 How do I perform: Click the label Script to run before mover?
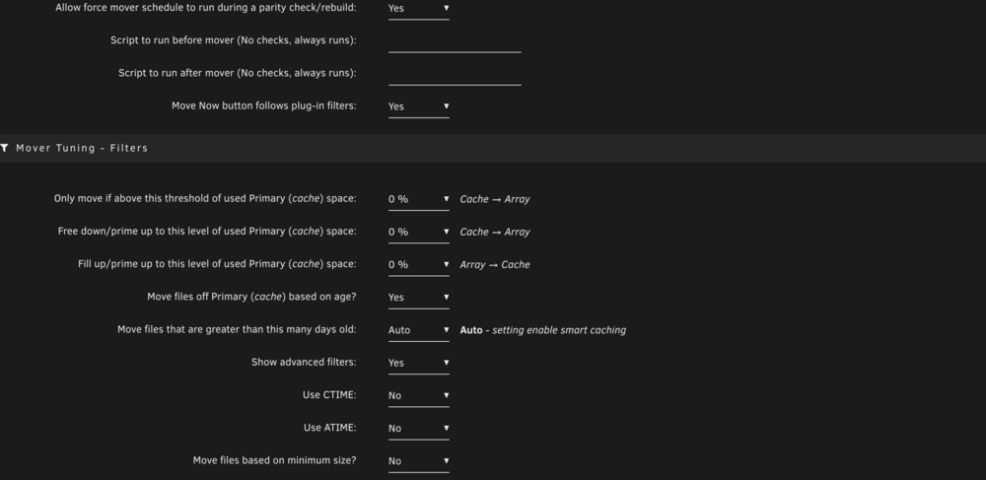click(x=234, y=40)
